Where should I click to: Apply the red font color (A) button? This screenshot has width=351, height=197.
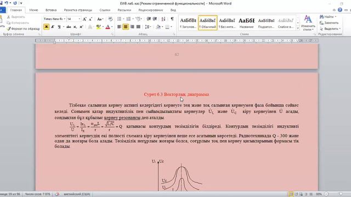click(x=107, y=27)
